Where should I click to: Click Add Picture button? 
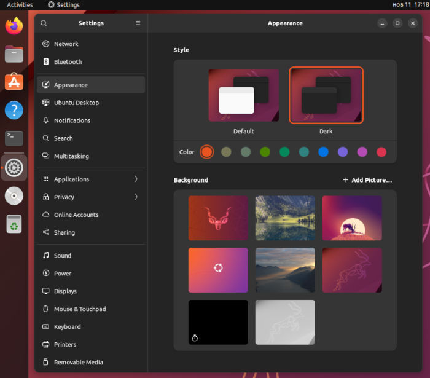[367, 180]
